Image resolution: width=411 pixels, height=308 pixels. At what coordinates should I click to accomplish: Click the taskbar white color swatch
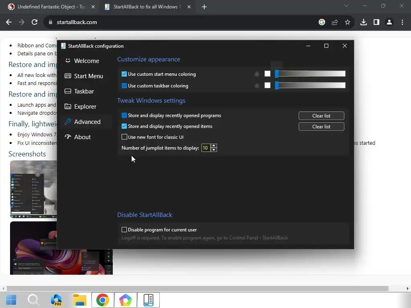click(267, 85)
